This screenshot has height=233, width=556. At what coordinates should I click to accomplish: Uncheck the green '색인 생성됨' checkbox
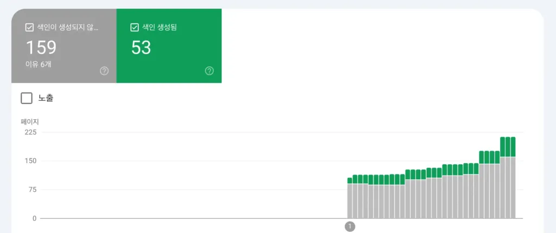click(135, 28)
